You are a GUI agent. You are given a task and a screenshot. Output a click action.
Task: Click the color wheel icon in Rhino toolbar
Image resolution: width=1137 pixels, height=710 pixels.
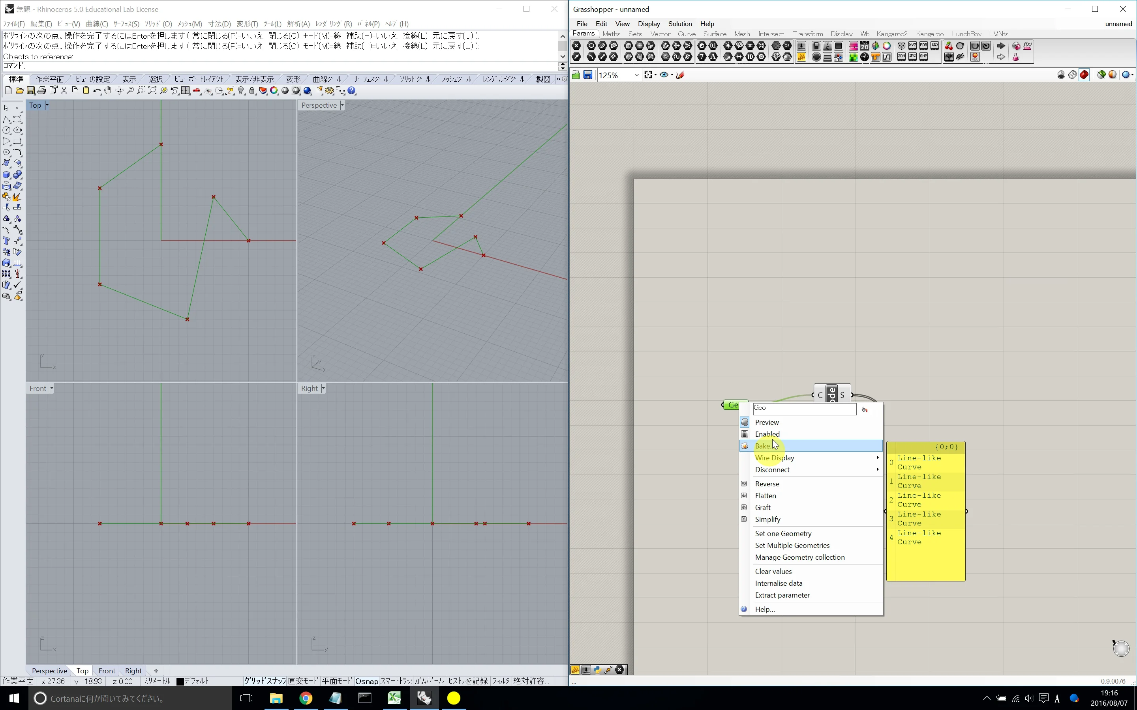click(274, 91)
